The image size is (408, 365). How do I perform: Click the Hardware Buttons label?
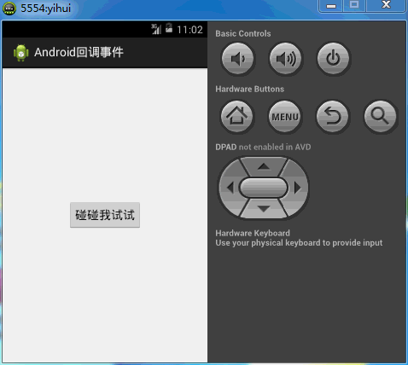[249, 89]
